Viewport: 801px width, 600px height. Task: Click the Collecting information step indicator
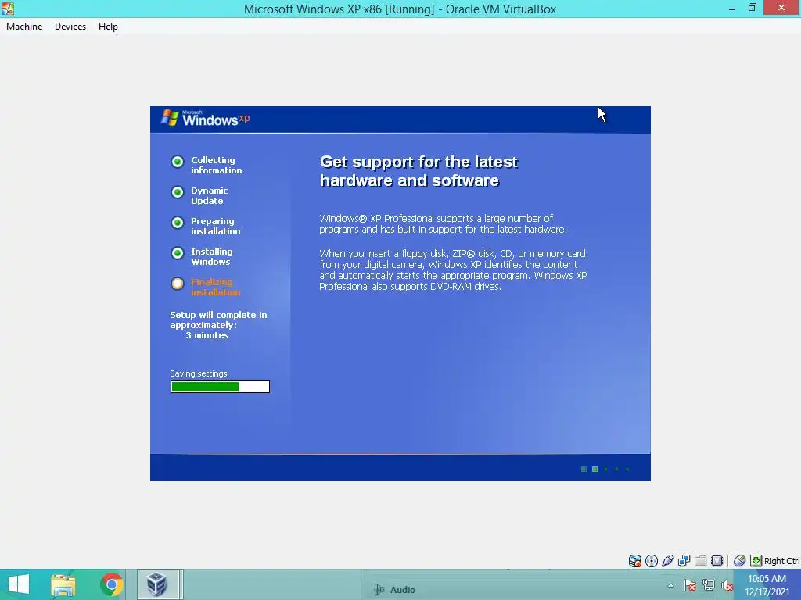[178, 162]
